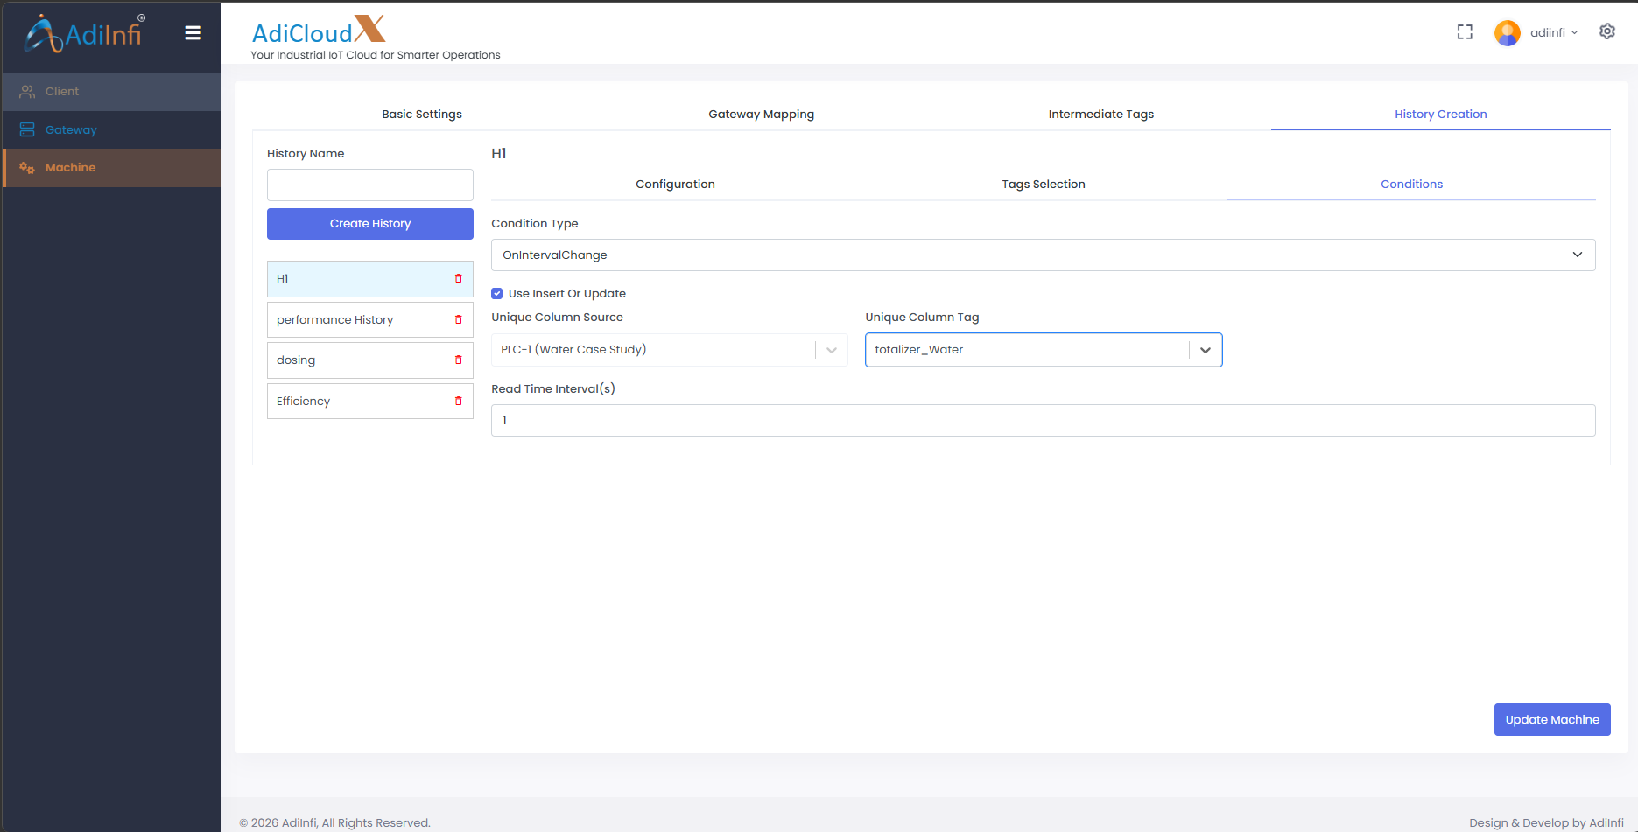Click the hamburger menu icon
1638x832 pixels.
(193, 33)
